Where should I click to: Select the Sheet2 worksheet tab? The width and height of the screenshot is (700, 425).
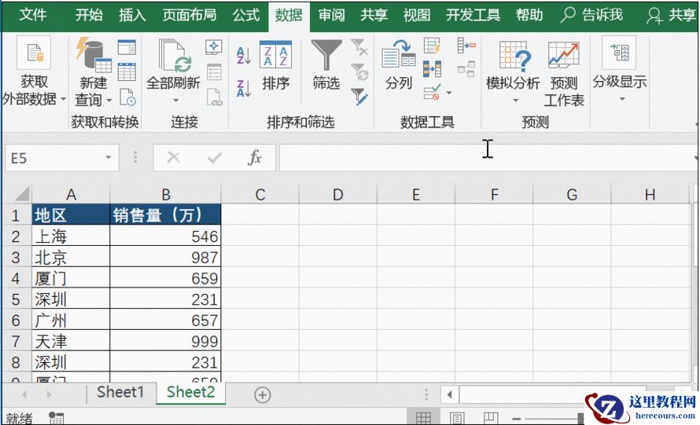[190, 393]
